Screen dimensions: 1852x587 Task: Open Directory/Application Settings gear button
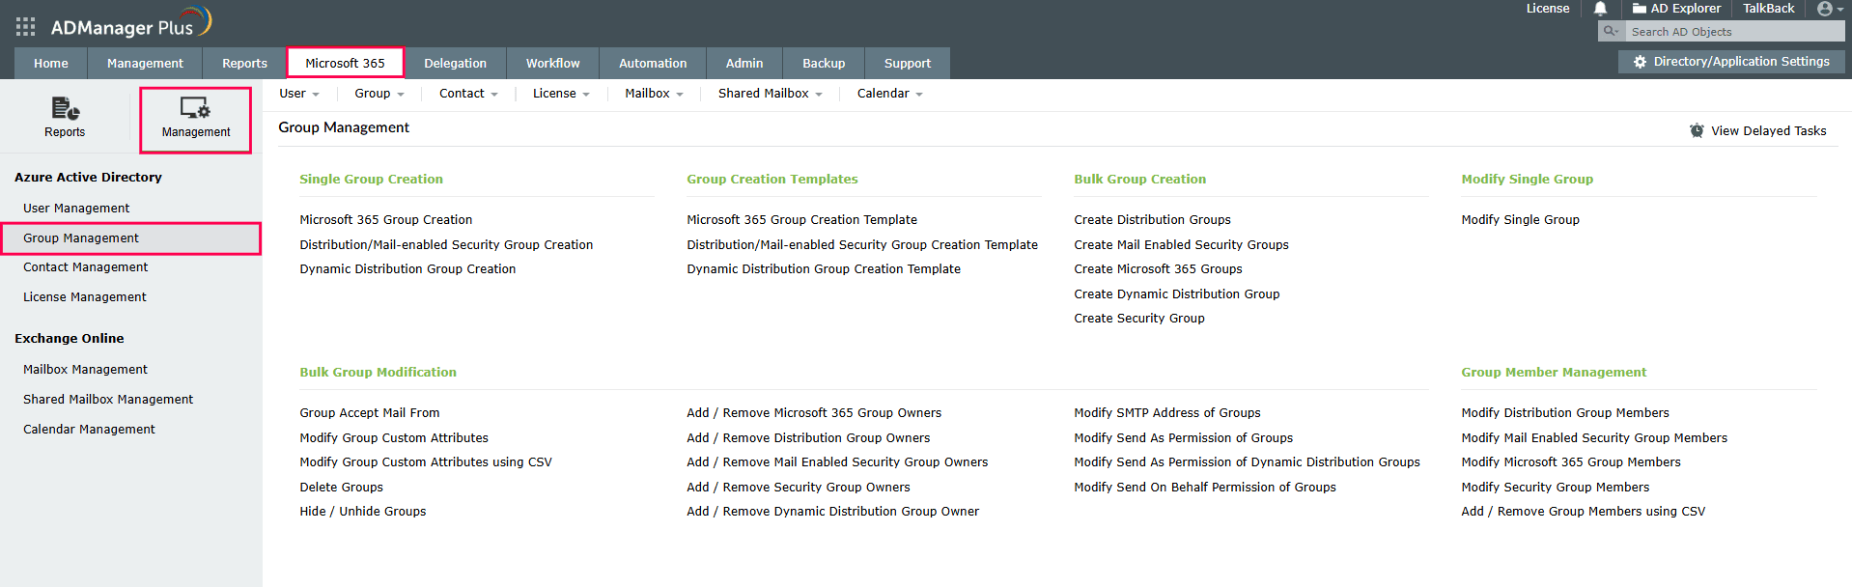1731,62
